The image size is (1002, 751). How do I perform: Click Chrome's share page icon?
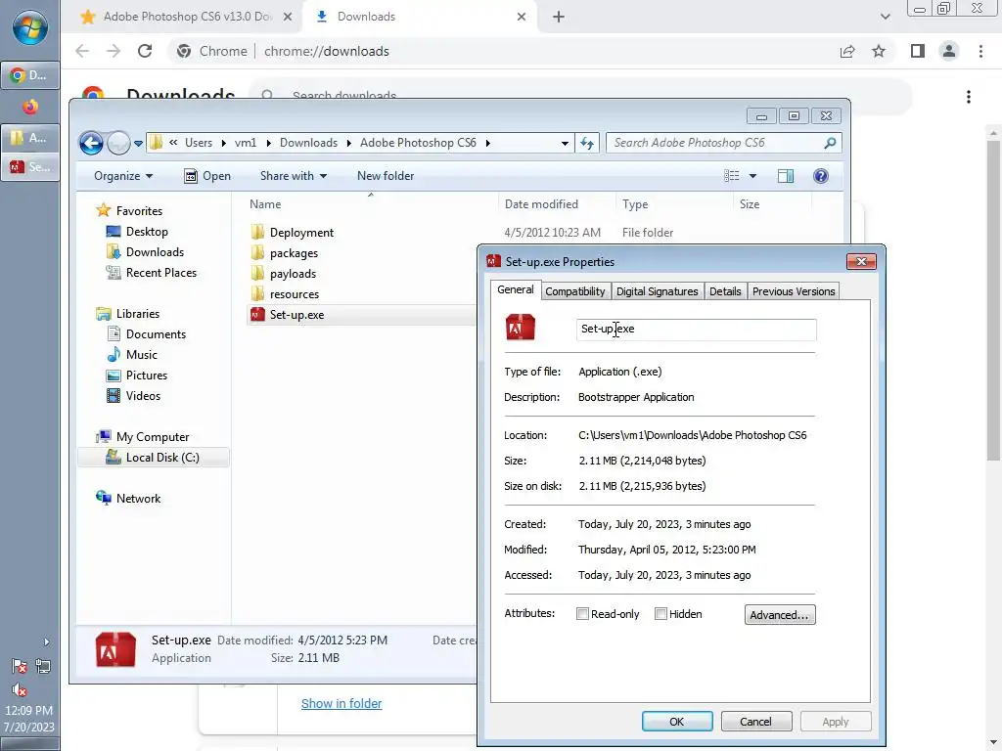[847, 51]
